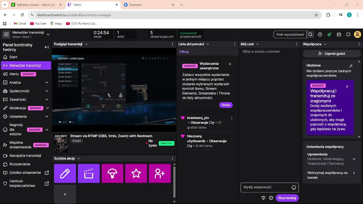363x204 pixels.
Task: Click the Filtruj link
Action: pos(184,52)
